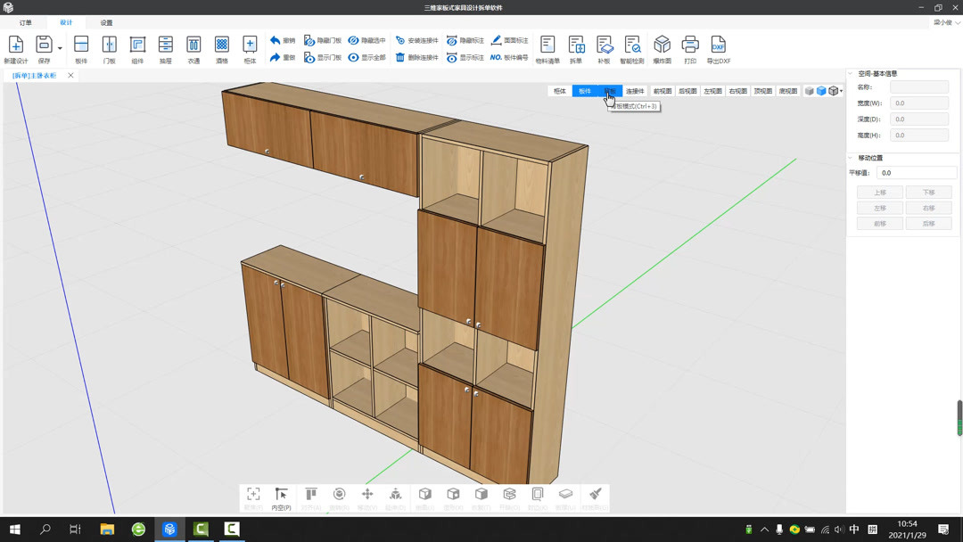This screenshot has height=542, width=963.
Task: Toggle 显示全部 to show everything
Action: (x=366, y=57)
